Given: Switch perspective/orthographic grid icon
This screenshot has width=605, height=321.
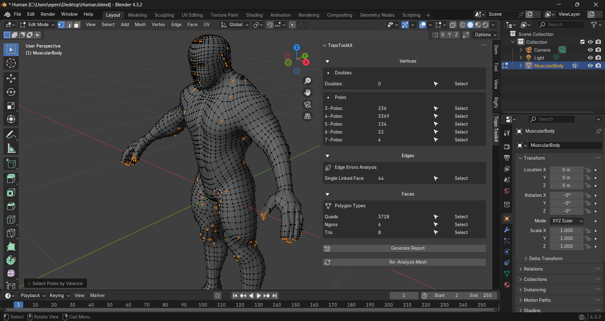Looking at the screenshot, I should click(x=307, y=116).
